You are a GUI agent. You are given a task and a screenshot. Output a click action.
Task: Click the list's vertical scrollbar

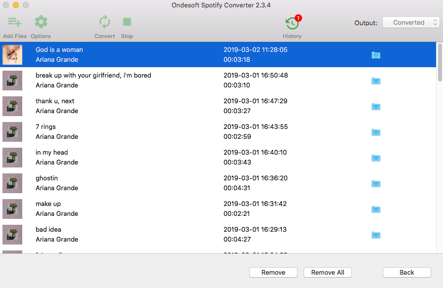click(x=440, y=62)
